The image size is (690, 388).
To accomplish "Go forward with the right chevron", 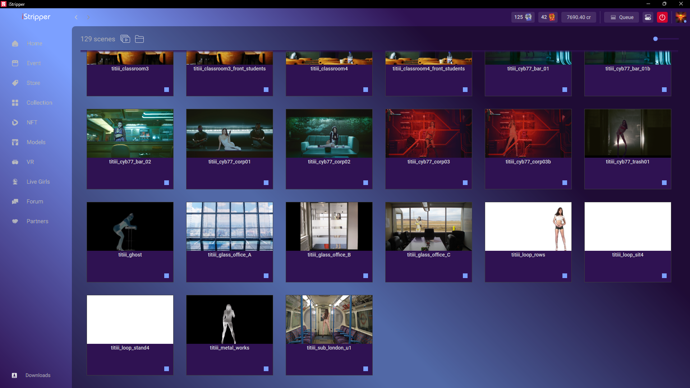I will tap(88, 17).
